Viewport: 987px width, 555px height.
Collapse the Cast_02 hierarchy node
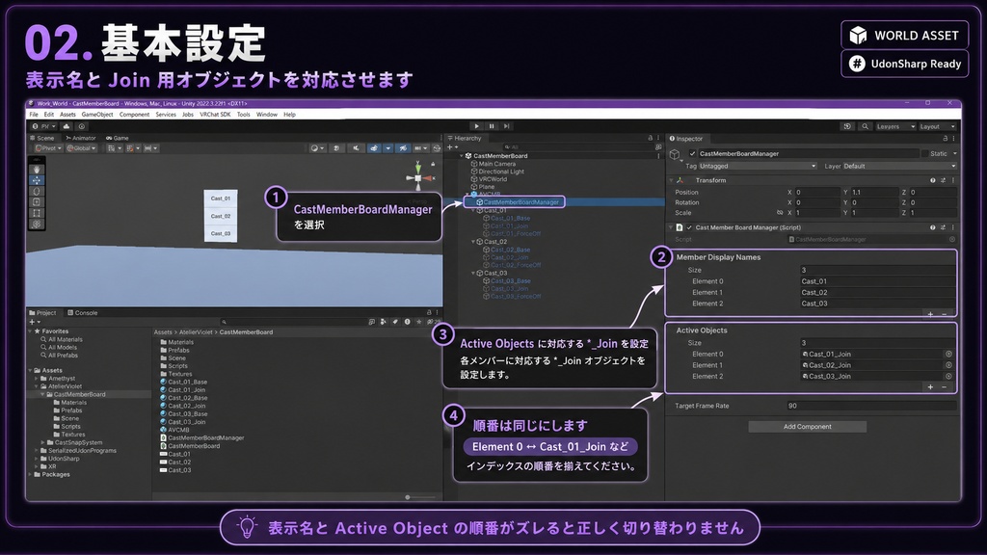click(474, 242)
